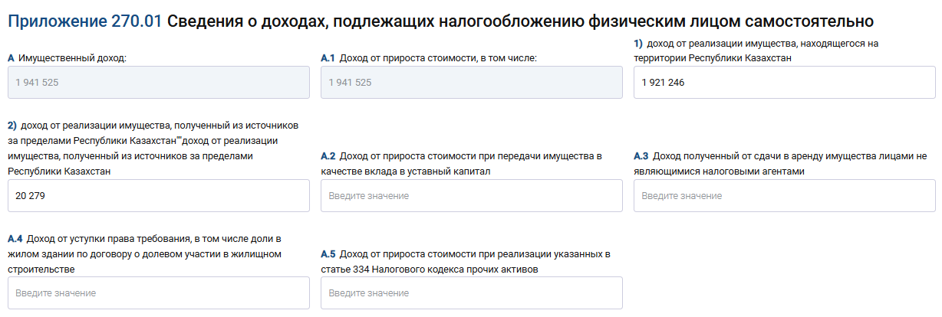This screenshot has width=942, height=317.
Task: Click the 'Имущественный доход:' label
Action: point(72,58)
